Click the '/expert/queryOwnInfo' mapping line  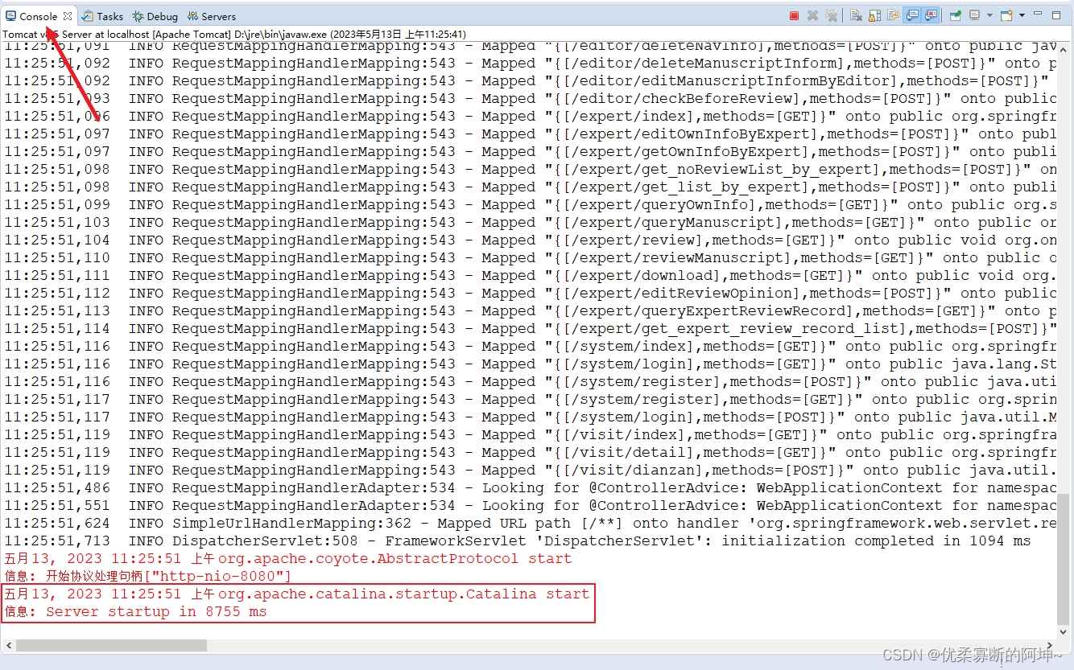point(530,204)
